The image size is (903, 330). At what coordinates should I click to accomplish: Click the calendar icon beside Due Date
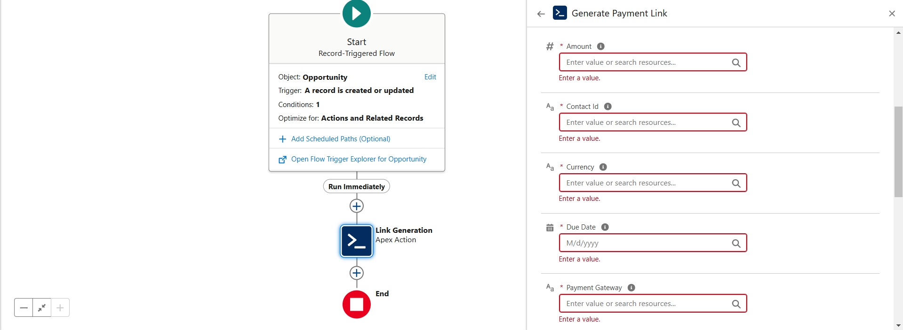(x=550, y=228)
